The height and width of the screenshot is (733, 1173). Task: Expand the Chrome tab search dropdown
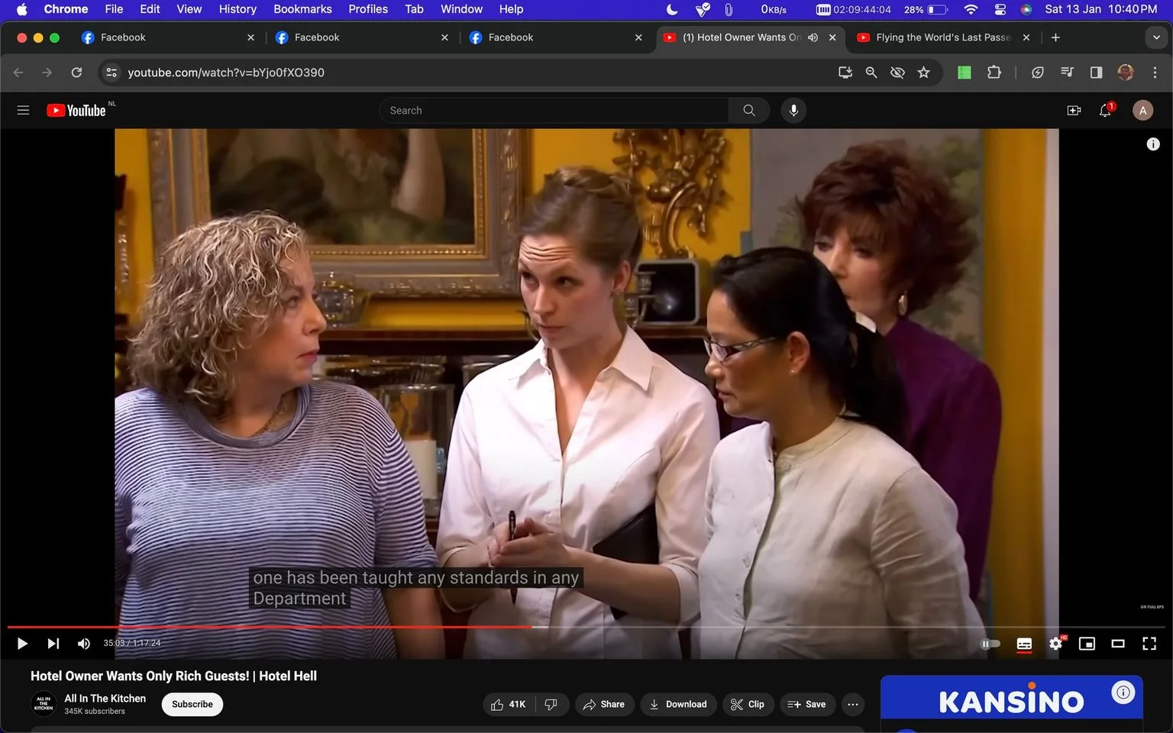click(x=1156, y=37)
